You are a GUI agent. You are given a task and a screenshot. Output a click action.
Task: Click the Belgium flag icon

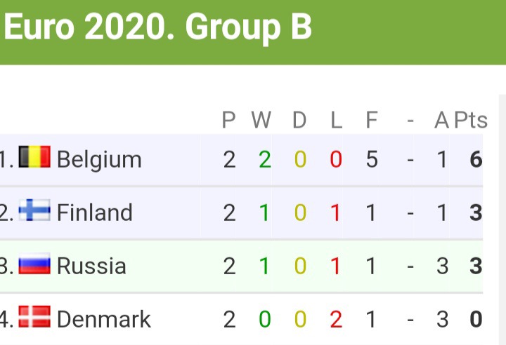34,157
